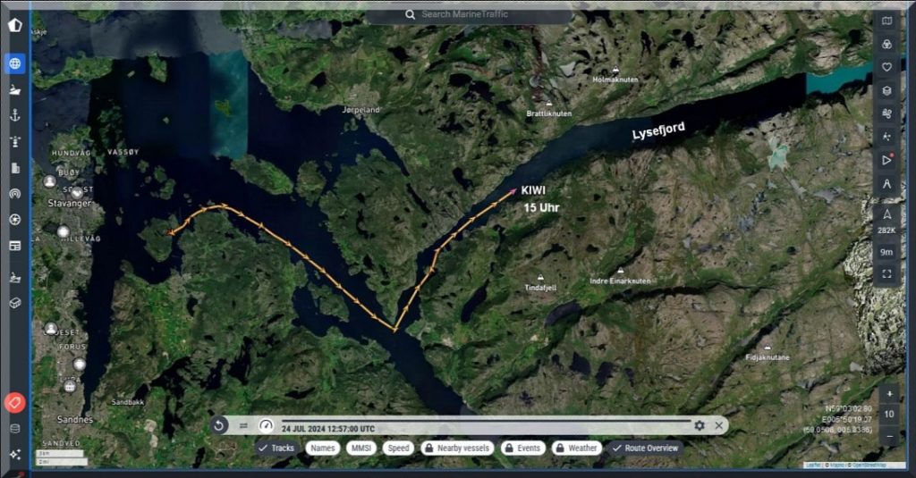
Task: Click the locked Nearby vessels button
Action: tap(457, 448)
